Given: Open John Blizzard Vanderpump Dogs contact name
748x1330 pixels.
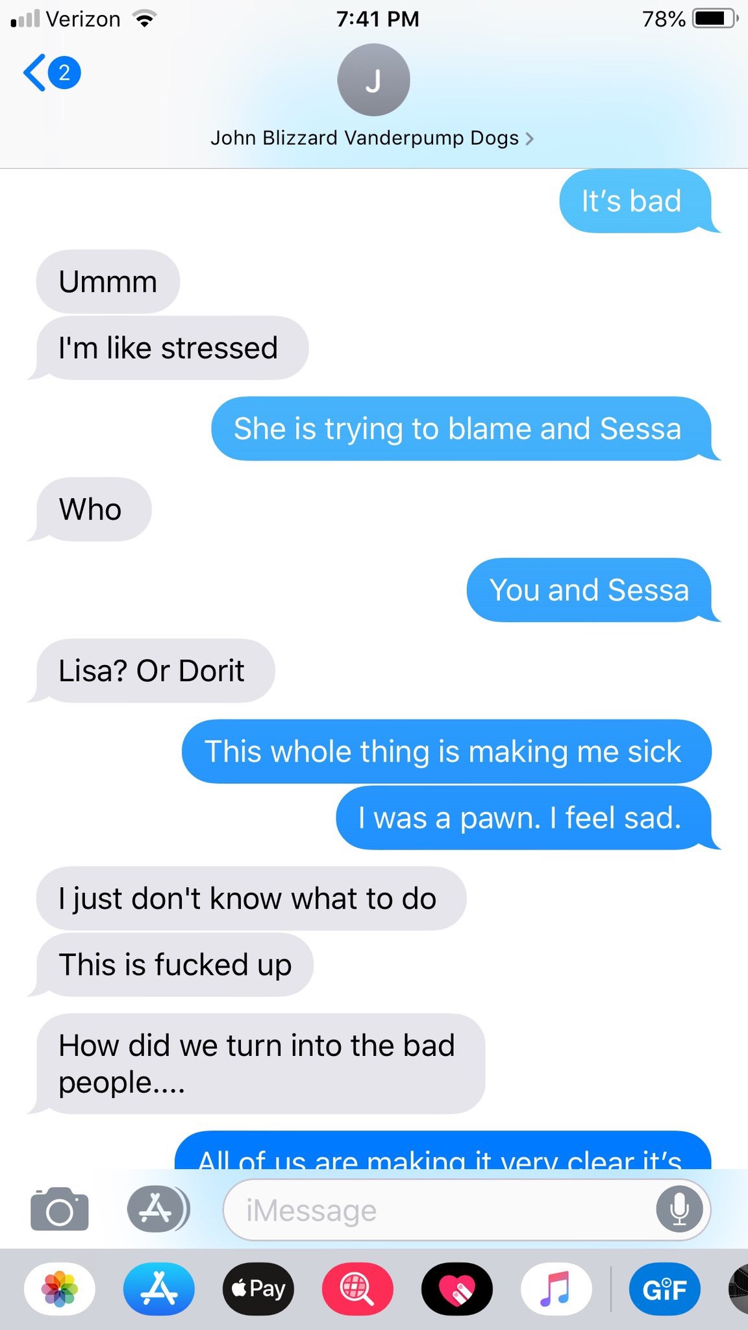Looking at the screenshot, I should tap(365, 138).
